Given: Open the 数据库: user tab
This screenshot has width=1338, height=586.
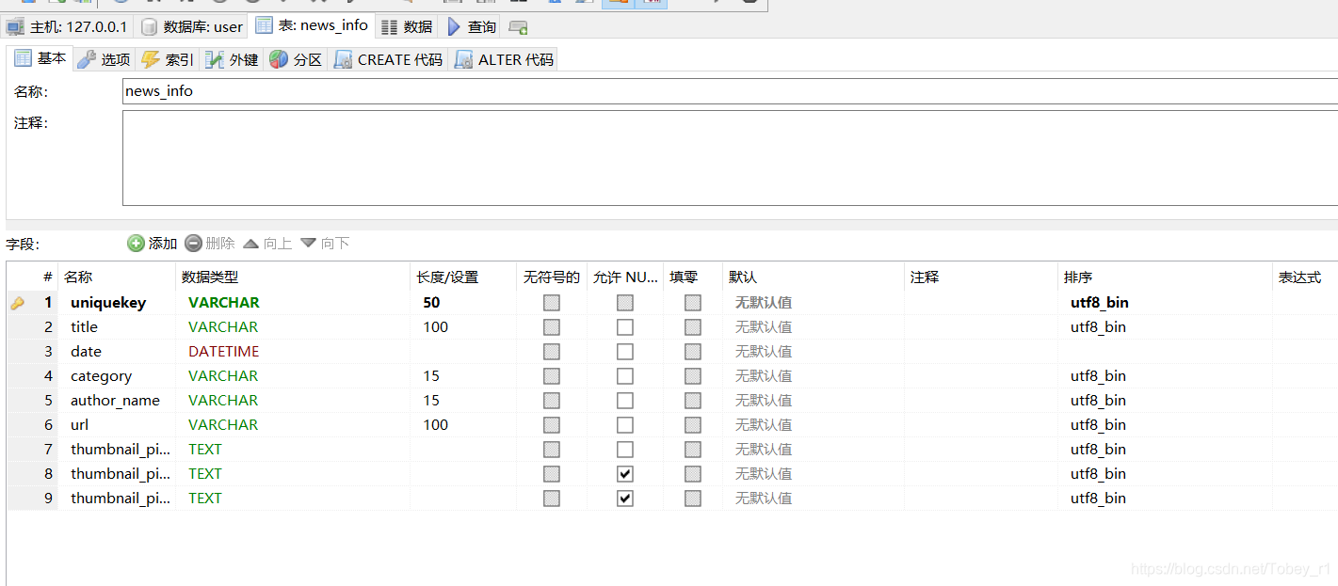Looking at the screenshot, I should 192,26.
